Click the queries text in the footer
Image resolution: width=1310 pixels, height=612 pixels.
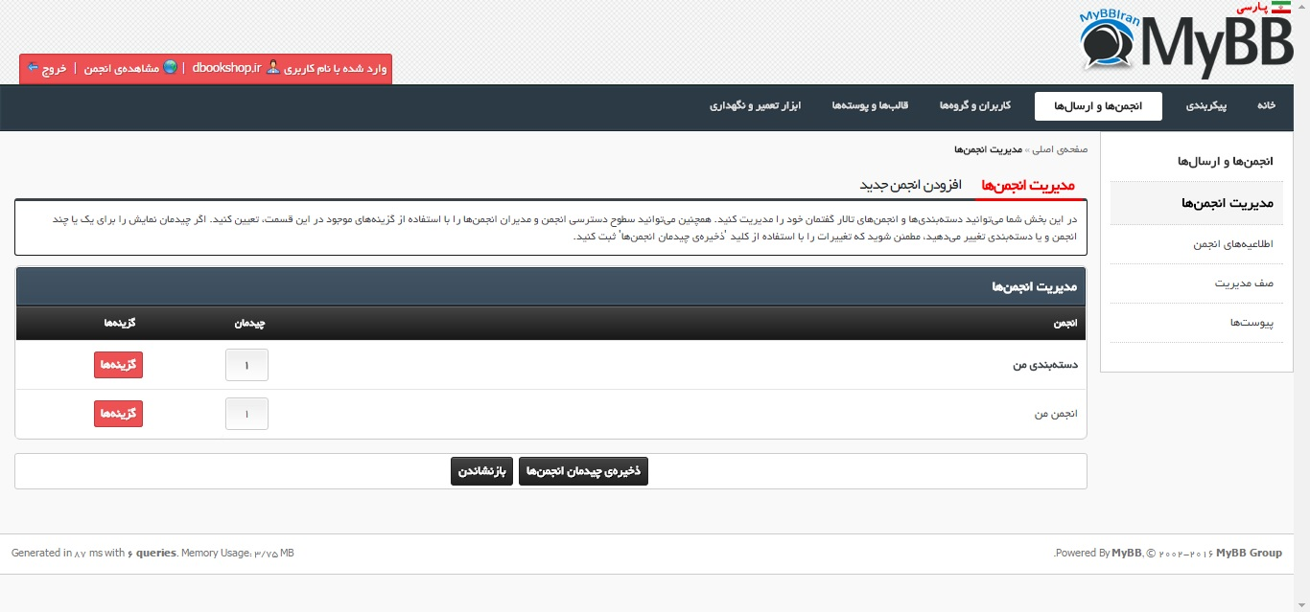pos(156,553)
